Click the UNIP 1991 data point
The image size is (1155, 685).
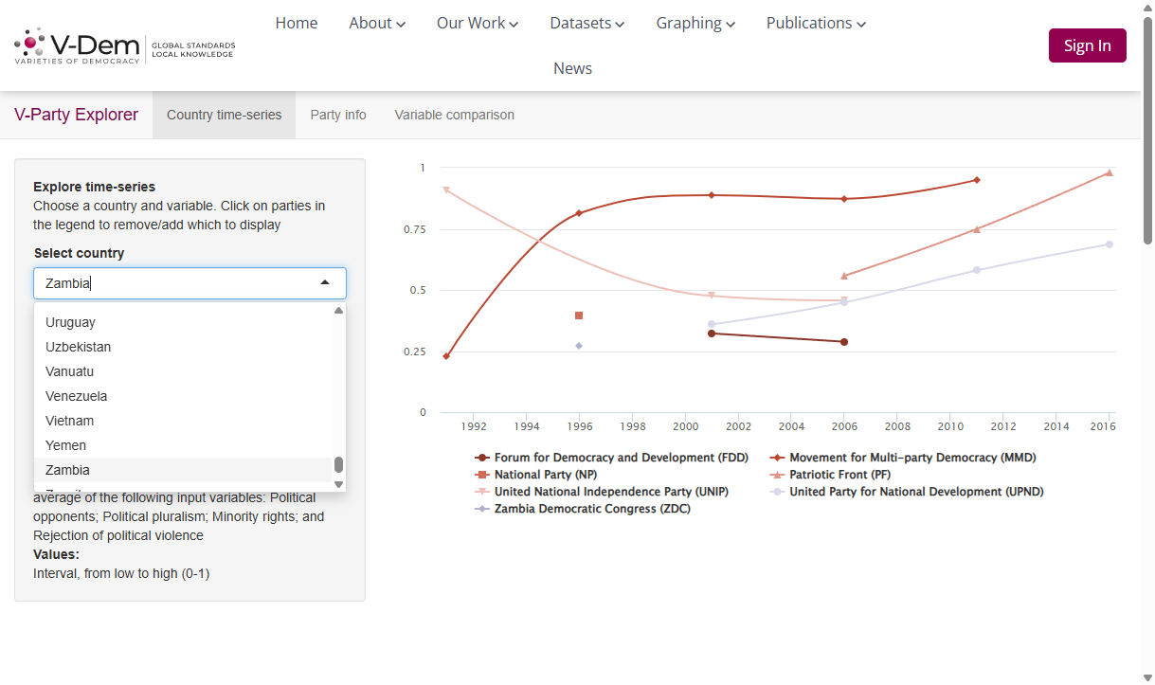(446, 190)
